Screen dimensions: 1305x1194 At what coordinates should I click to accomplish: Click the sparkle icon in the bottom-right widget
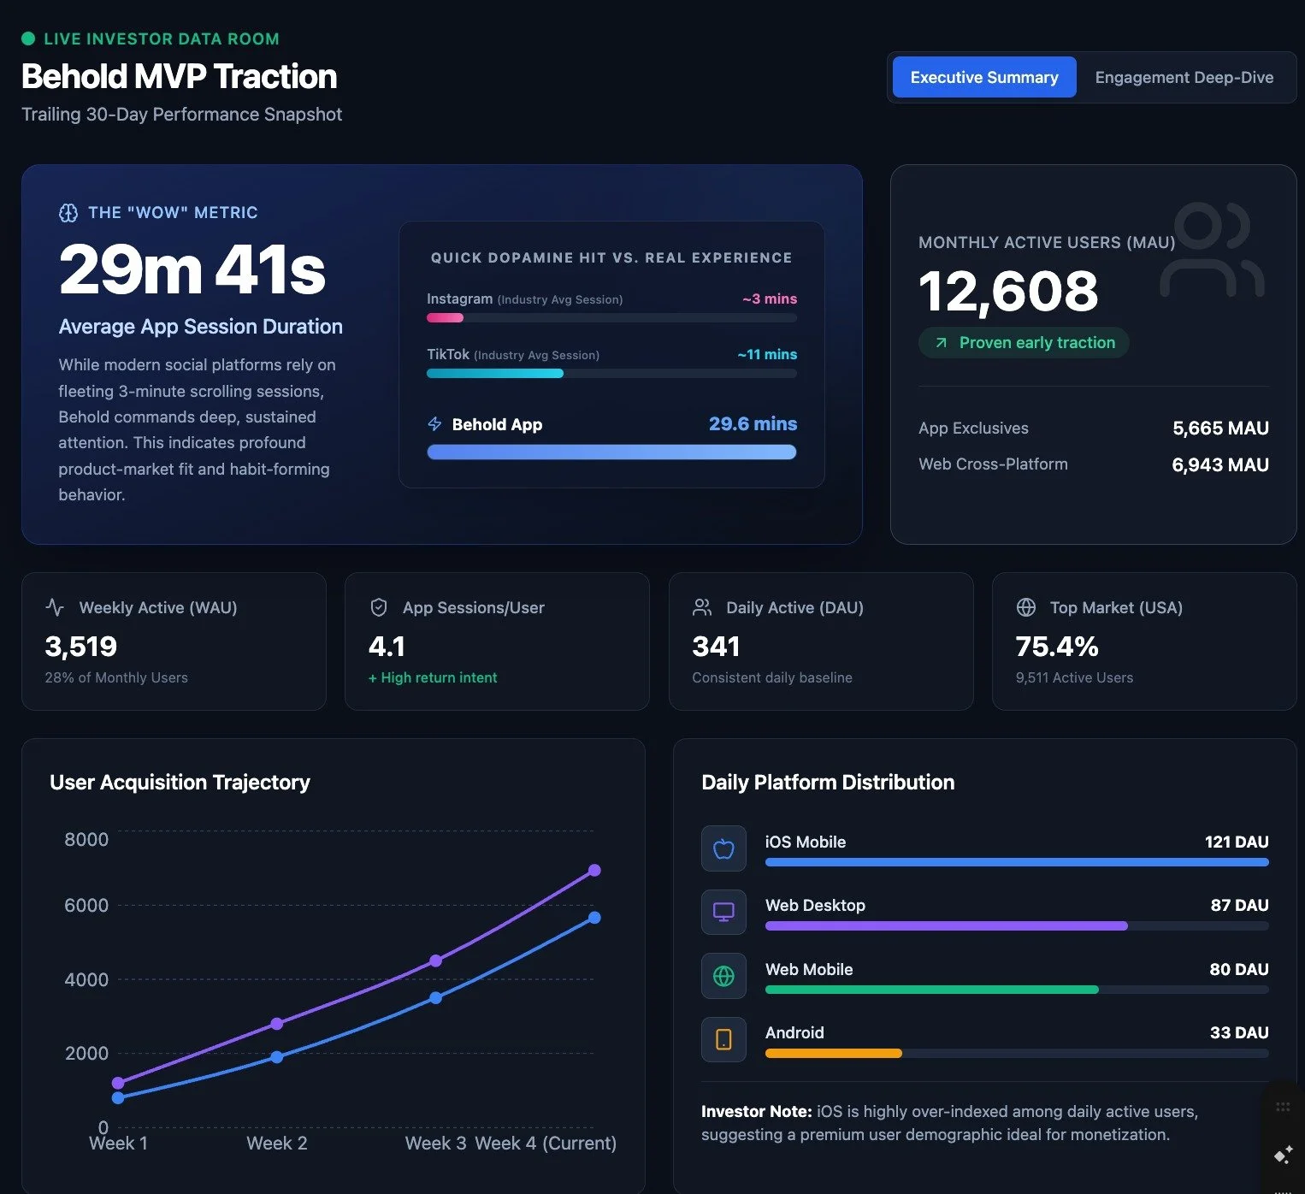(x=1283, y=1155)
